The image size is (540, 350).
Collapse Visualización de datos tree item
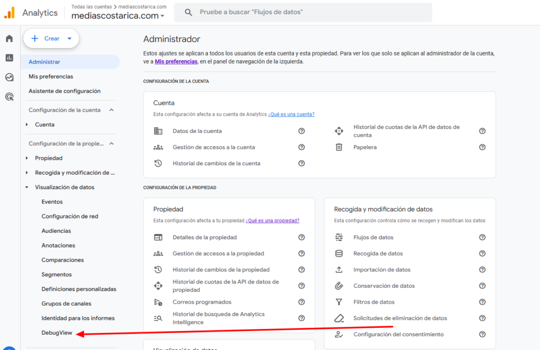click(x=27, y=187)
